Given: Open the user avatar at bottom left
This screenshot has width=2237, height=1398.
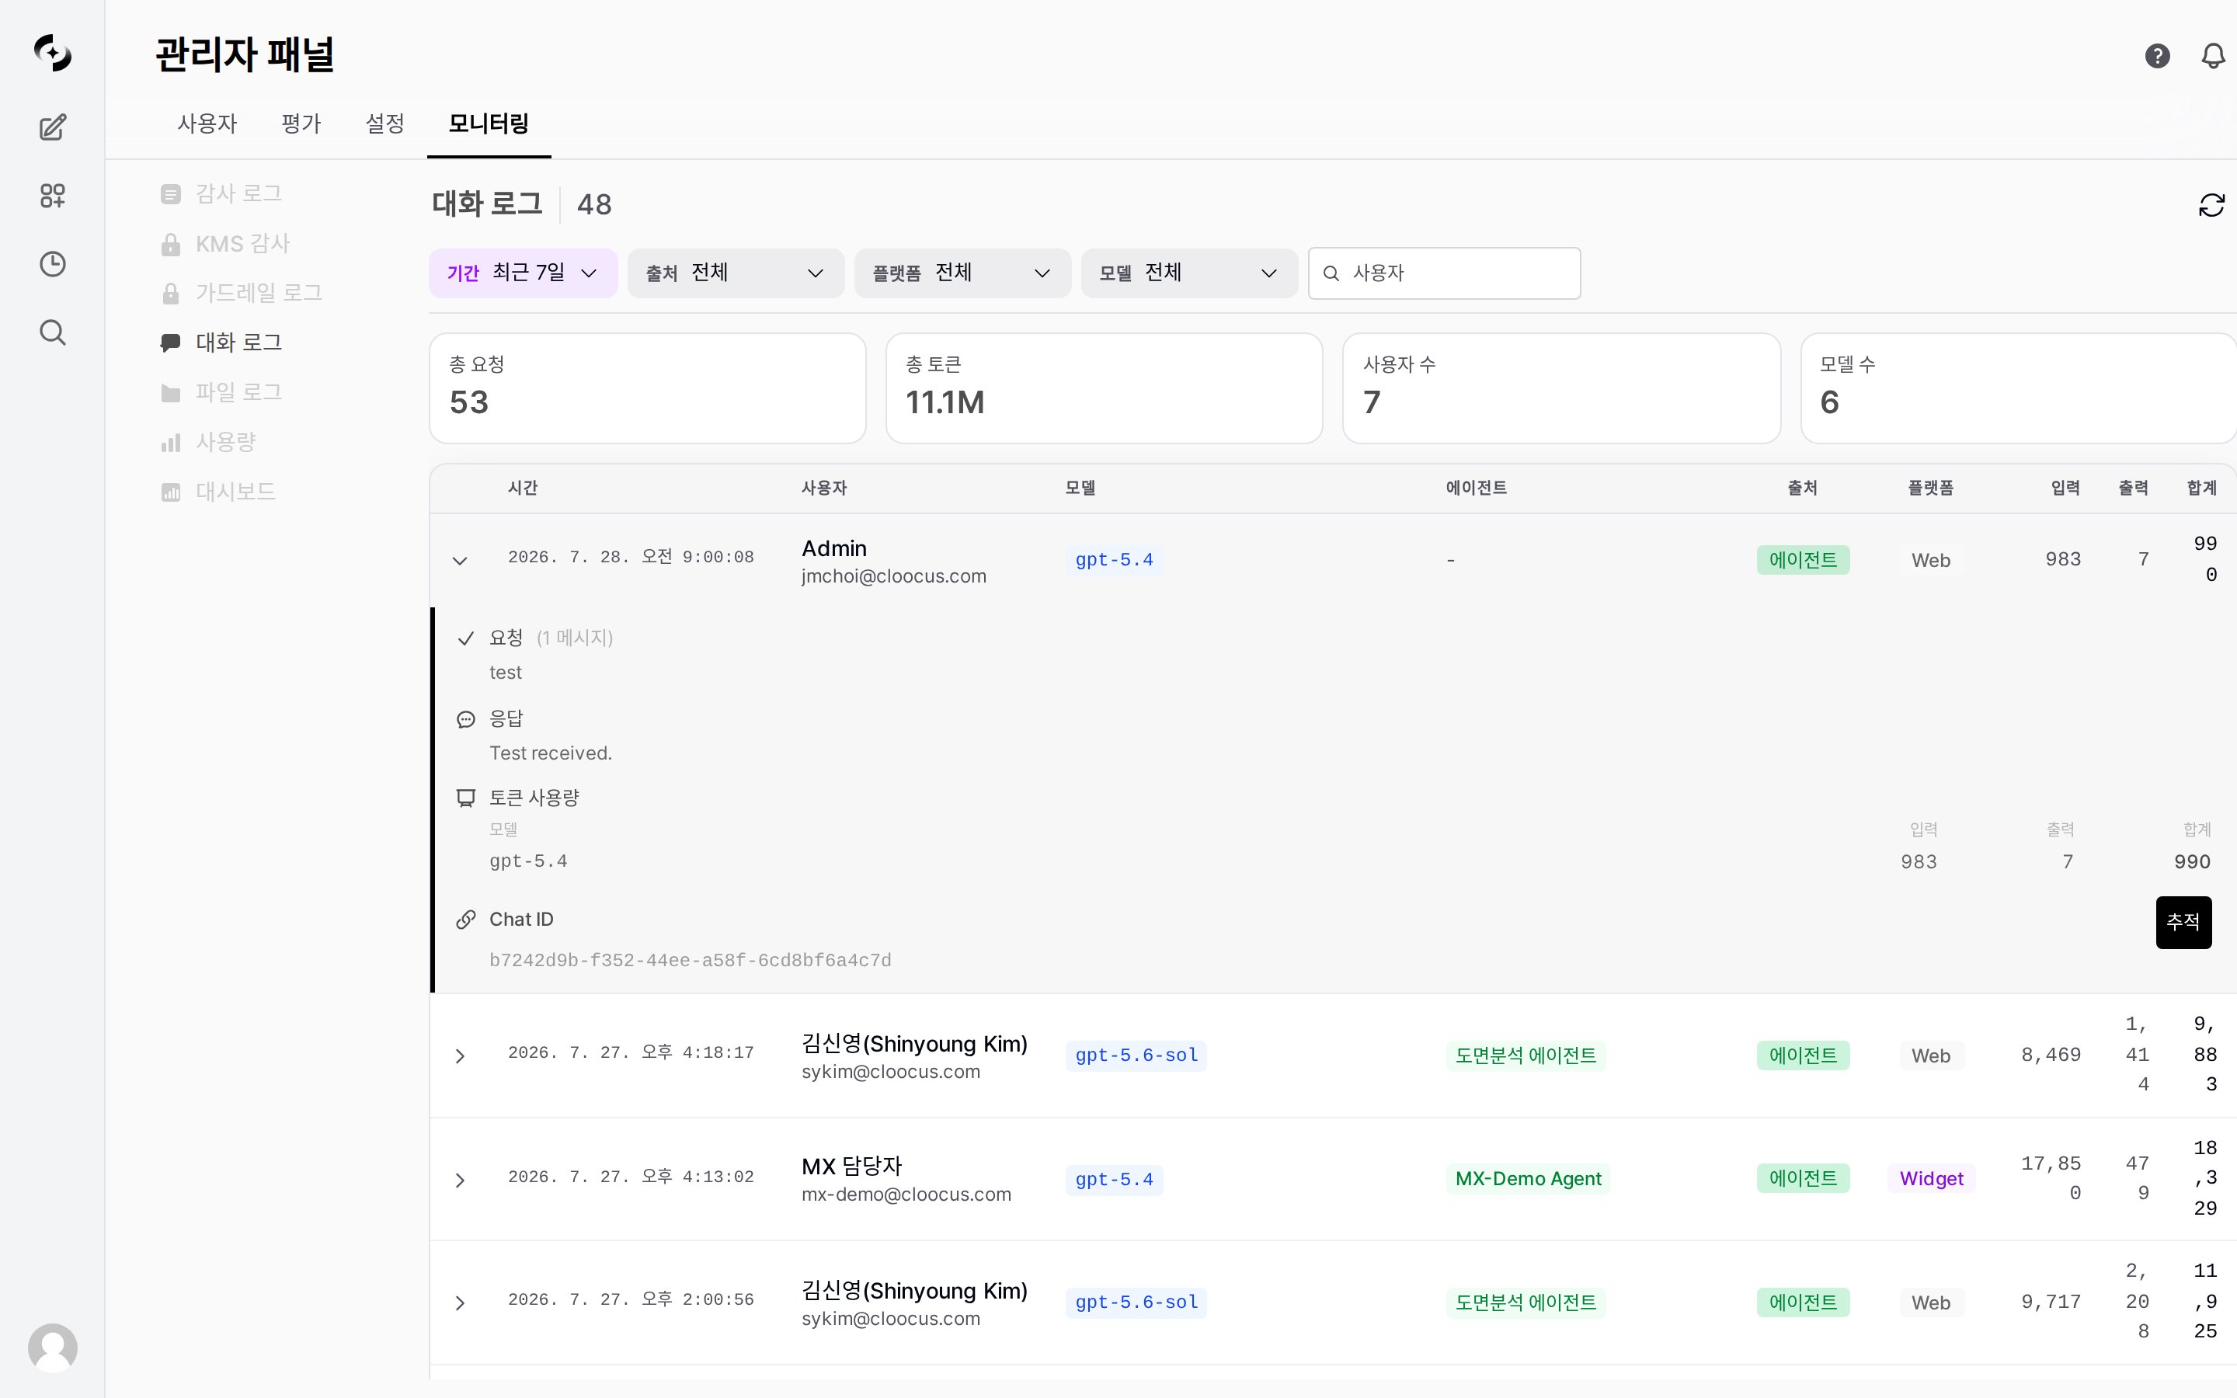Looking at the screenshot, I should (53, 1348).
